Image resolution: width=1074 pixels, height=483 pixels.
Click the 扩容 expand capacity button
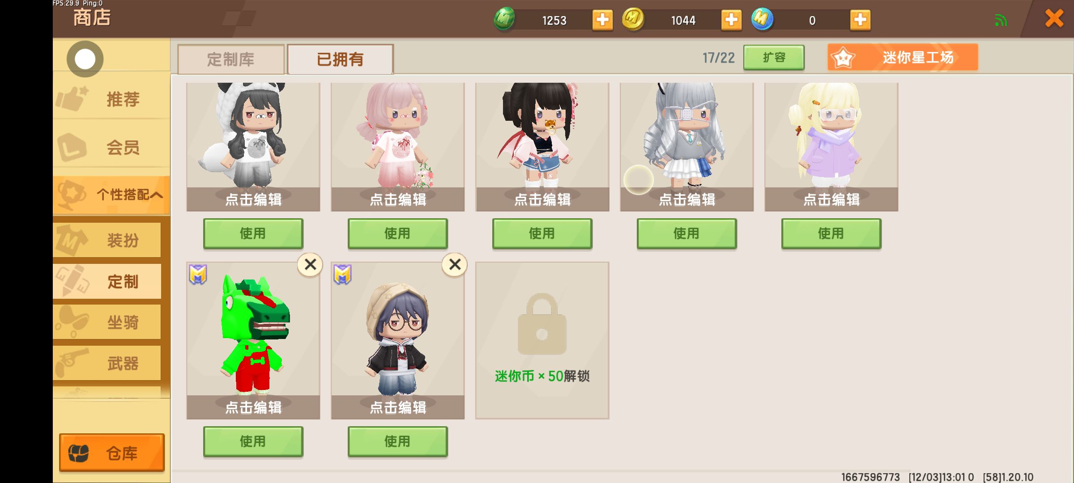tap(774, 57)
